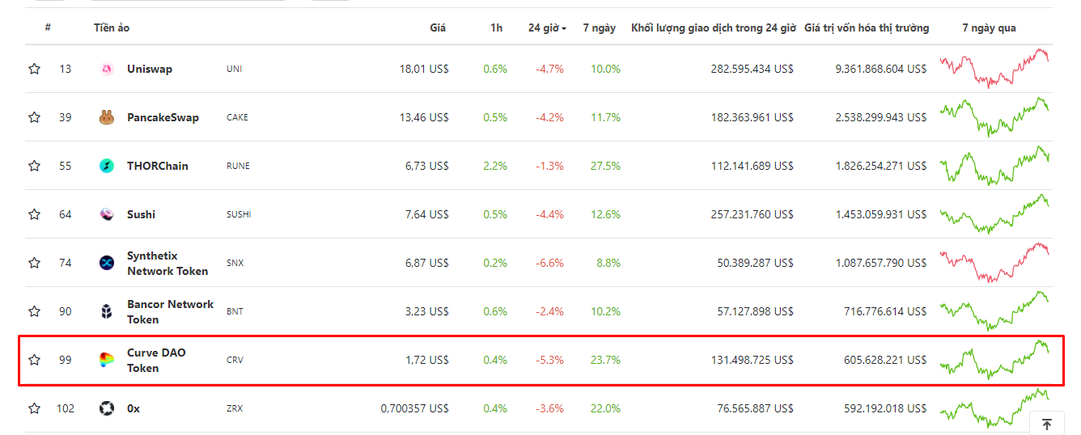Click the BNT ticker symbol
This screenshot has height=435, width=1081.
[235, 311]
